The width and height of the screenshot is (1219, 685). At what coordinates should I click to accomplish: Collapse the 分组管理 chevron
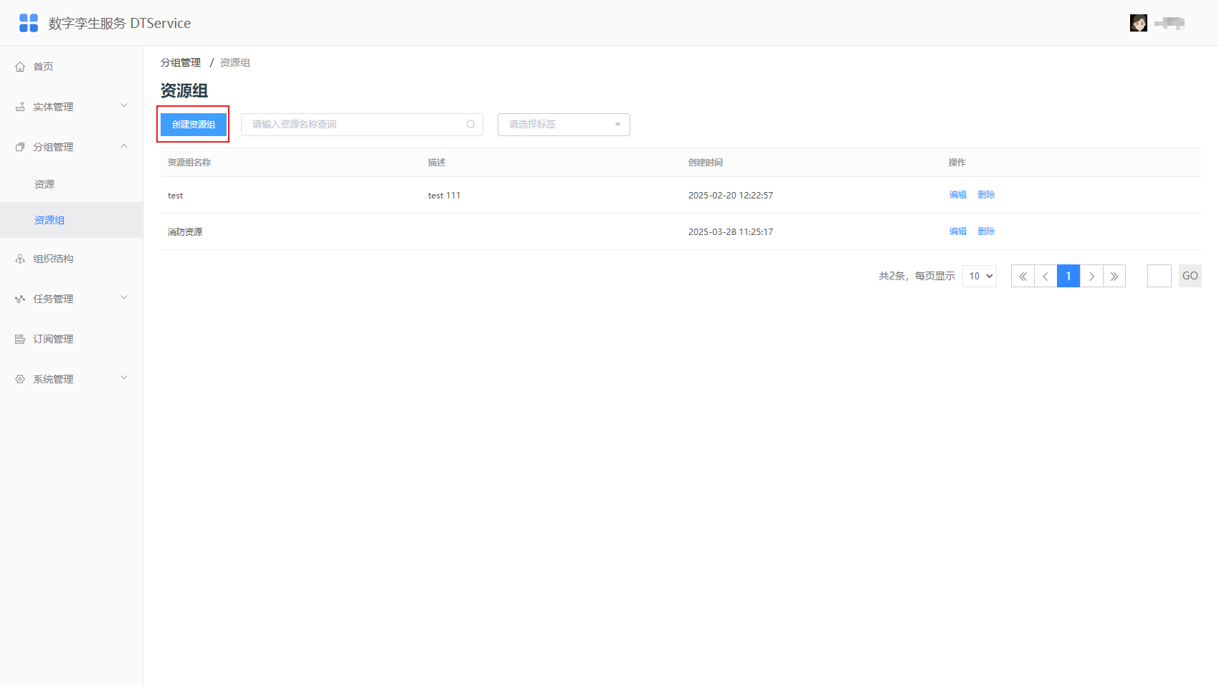(124, 146)
